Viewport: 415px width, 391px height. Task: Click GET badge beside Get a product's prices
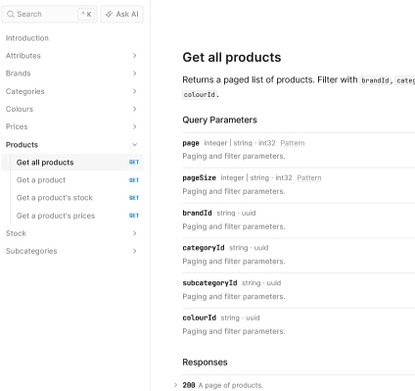click(134, 216)
